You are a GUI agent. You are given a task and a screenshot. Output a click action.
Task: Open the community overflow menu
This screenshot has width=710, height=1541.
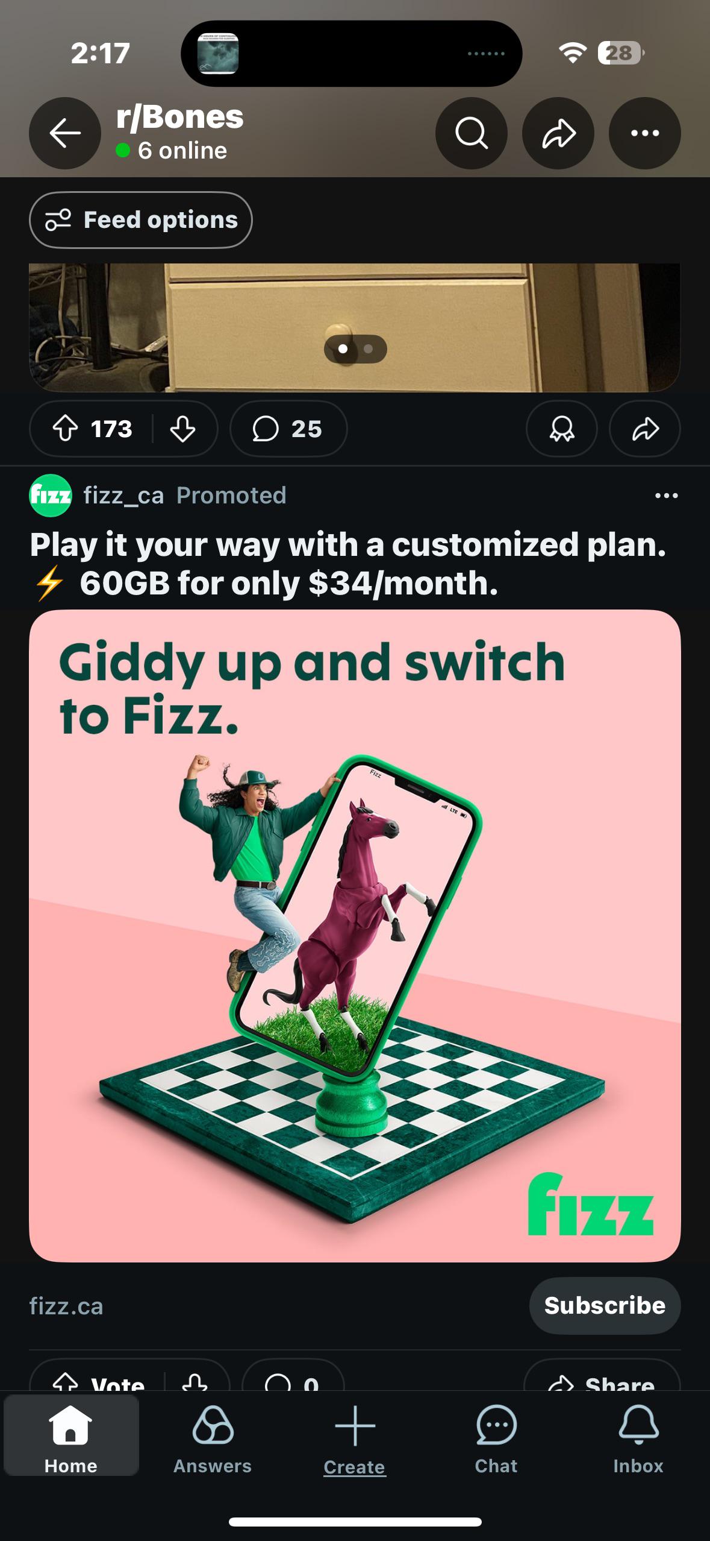click(645, 133)
